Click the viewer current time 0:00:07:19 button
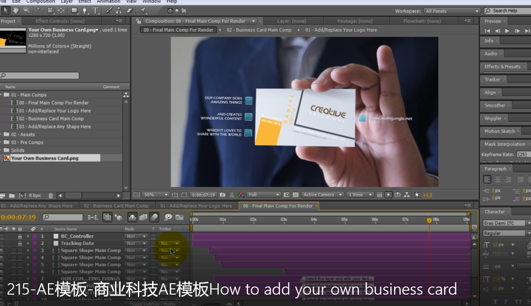Viewport: 531px width, 306px height. coord(203,195)
